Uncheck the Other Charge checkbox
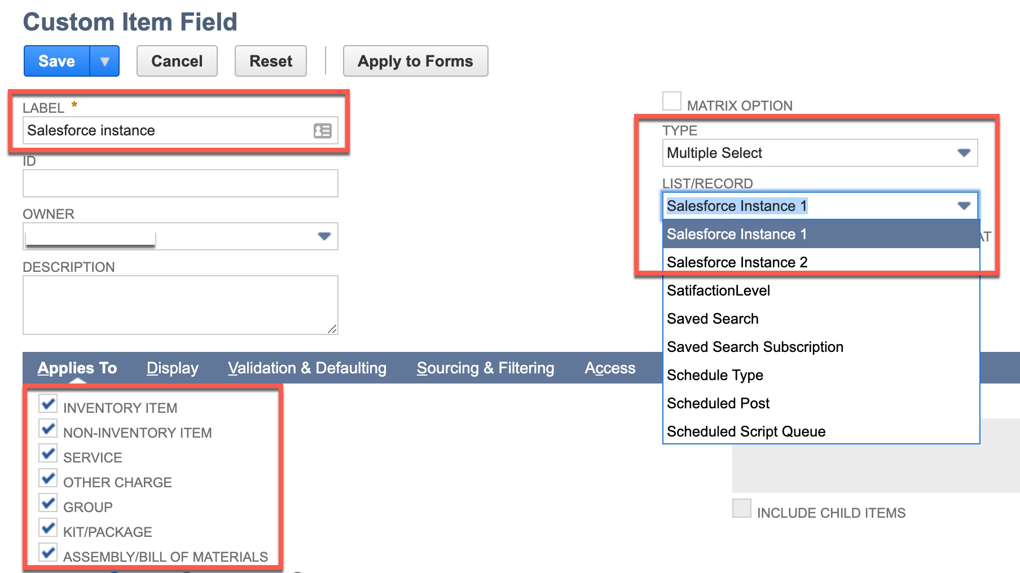 coord(48,478)
